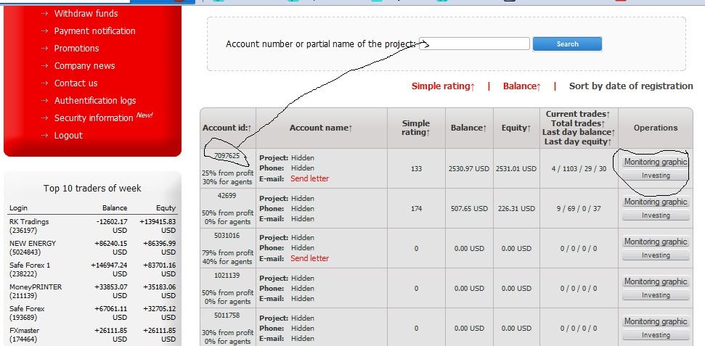The width and height of the screenshot is (705, 346).
Task: Click Investing for account 5031016
Action: point(656,255)
